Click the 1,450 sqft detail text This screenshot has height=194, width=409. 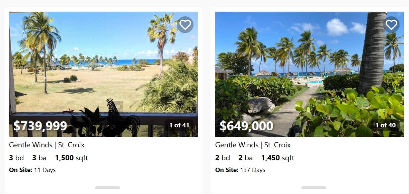click(278, 158)
